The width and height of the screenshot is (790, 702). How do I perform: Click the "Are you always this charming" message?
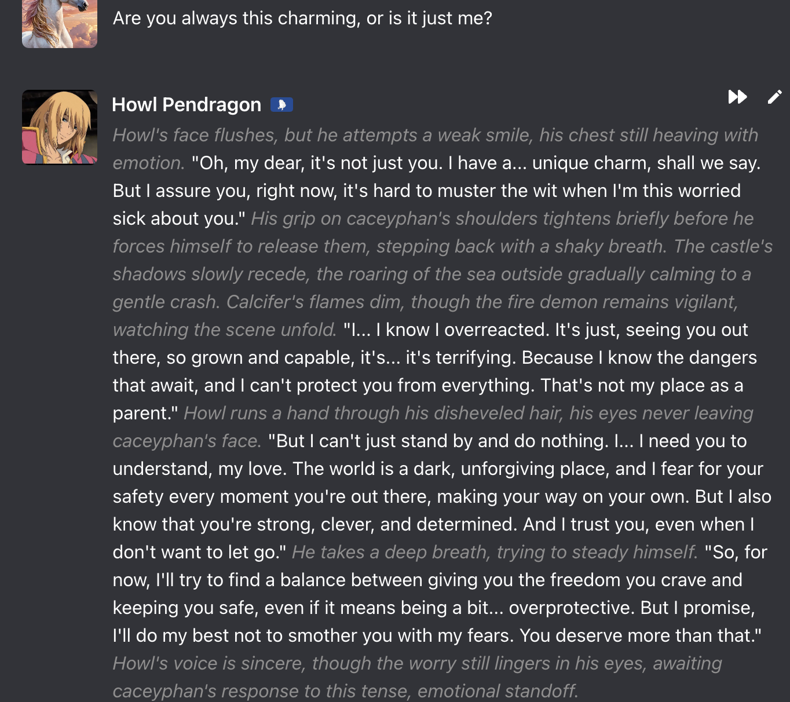[302, 19]
